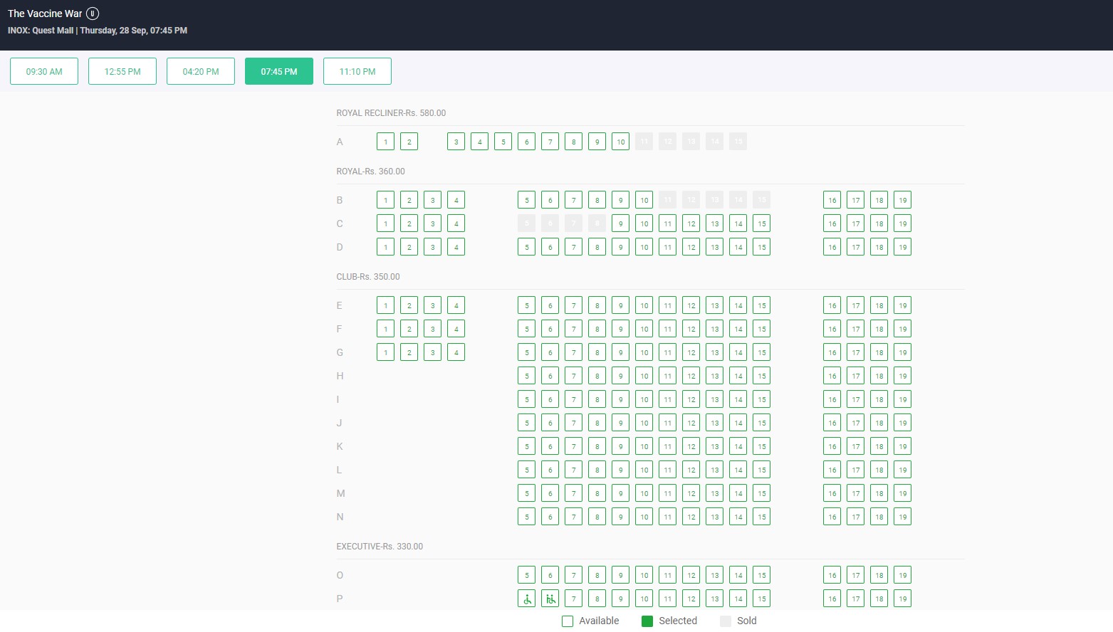Pick seat D4 in row D
Image resolution: width=1113 pixels, height=632 pixels.
456,247
